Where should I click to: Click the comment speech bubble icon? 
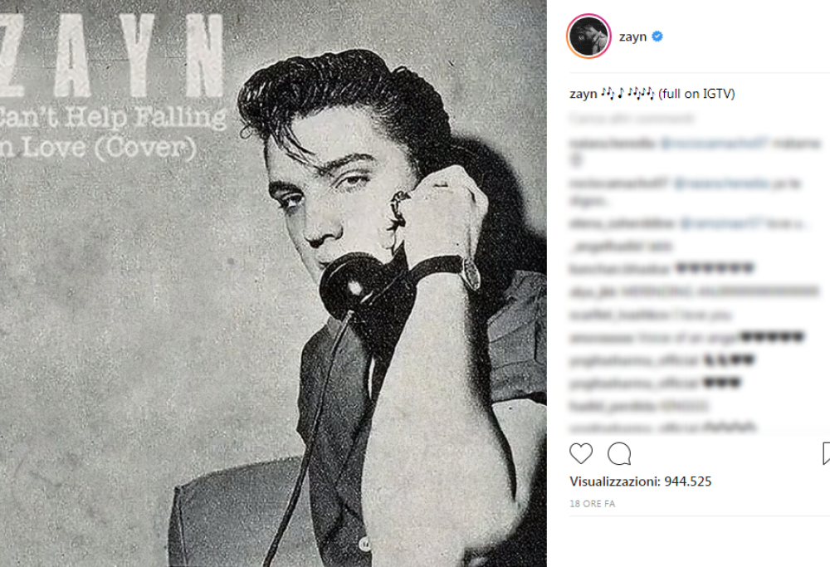[x=619, y=453]
